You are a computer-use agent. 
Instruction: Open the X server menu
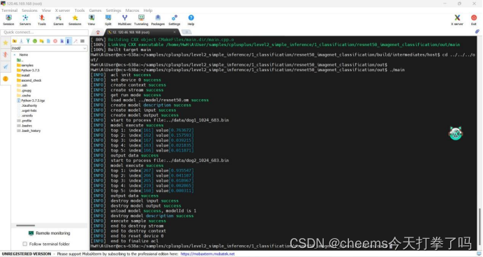63,10
